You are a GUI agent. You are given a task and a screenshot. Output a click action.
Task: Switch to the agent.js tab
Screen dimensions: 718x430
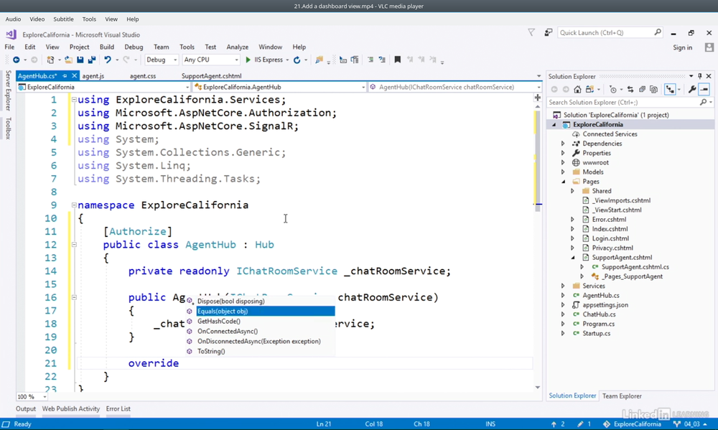pos(93,76)
